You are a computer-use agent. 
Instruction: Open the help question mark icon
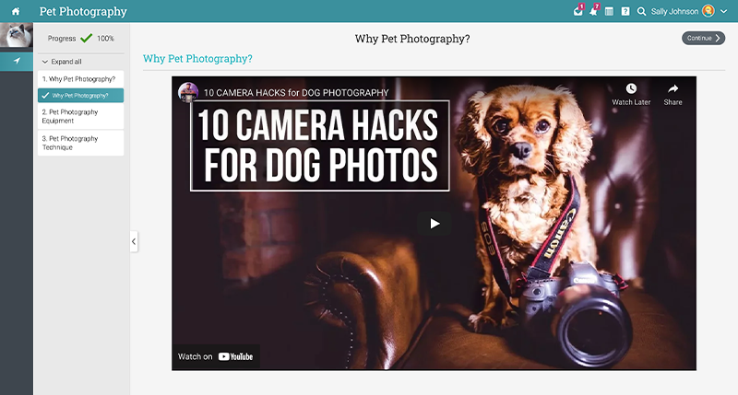[625, 12]
